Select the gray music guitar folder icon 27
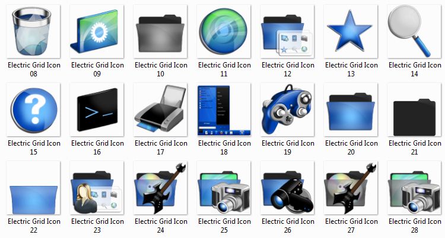Image resolution: width=445 pixels, height=238 pixels. tap(351, 188)
